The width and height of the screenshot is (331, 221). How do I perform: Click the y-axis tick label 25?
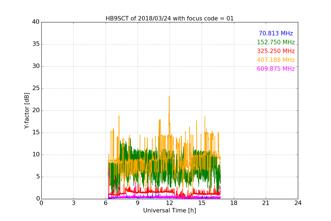click(36, 88)
